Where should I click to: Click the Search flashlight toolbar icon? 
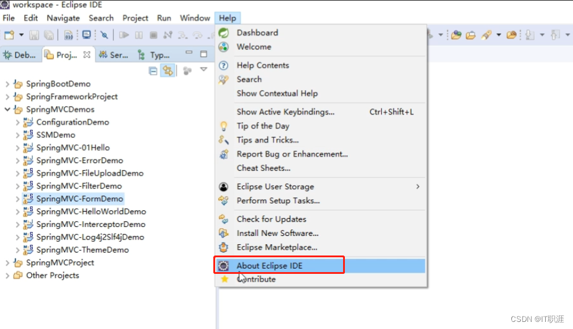point(486,35)
